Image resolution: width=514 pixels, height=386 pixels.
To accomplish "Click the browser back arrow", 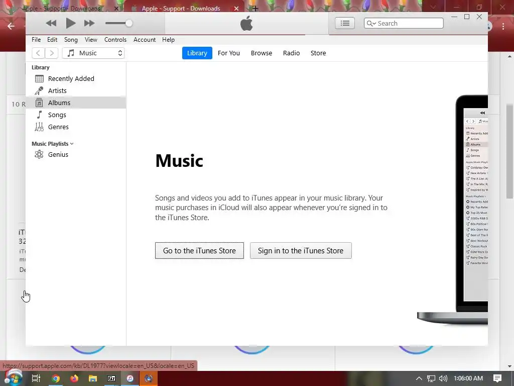I will pos(11,26).
